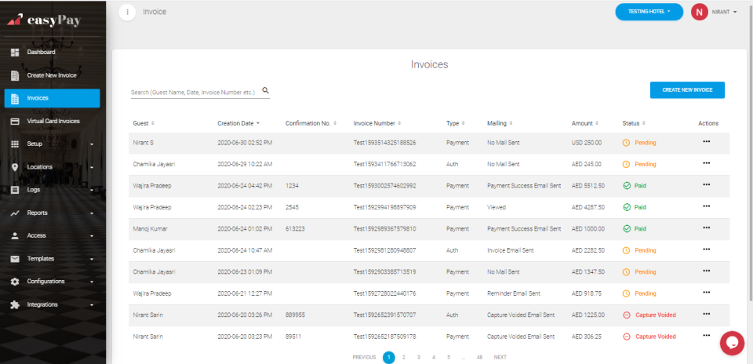Click the Paid status for Manoj Kumar
This screenshot has height=364, width=753.
pyautogui.click(x=635, y=228)
